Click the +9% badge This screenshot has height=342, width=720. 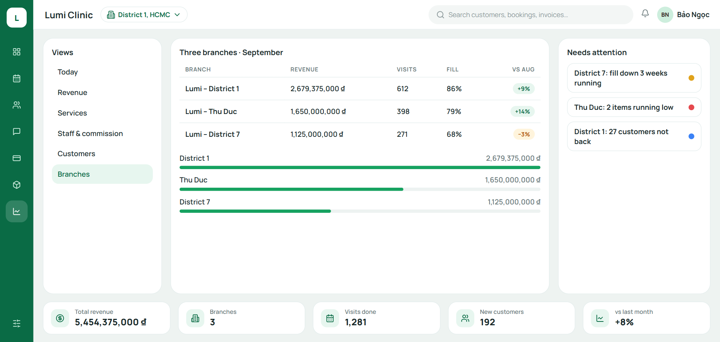click(523, 89)
